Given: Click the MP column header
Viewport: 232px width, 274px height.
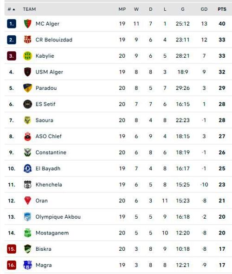Looking at the screenshot, I should coord(122,9).
